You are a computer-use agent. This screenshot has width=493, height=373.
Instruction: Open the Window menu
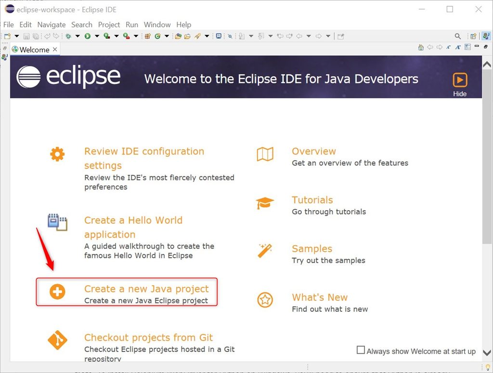click(157, 25)
